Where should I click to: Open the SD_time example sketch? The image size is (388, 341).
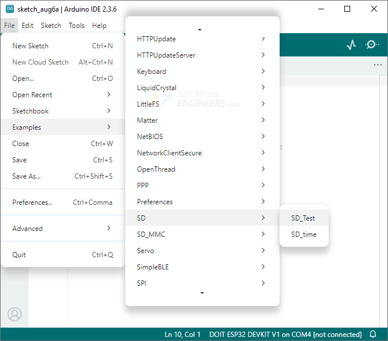pos(304,235)
